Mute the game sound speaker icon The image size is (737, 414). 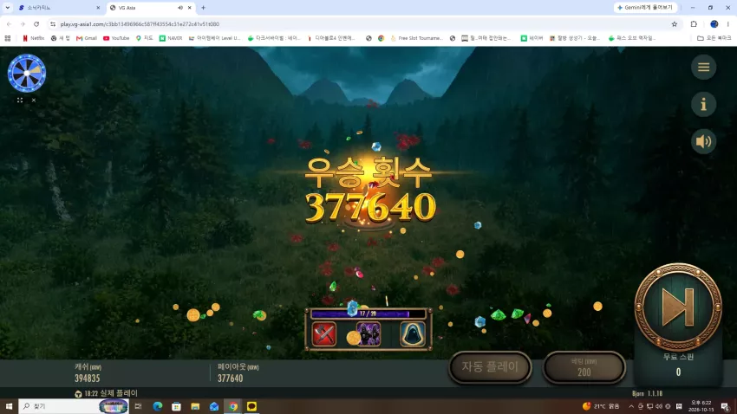[703, 141]
